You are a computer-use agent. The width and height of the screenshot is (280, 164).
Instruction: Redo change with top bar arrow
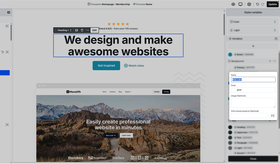click(262, 4)
